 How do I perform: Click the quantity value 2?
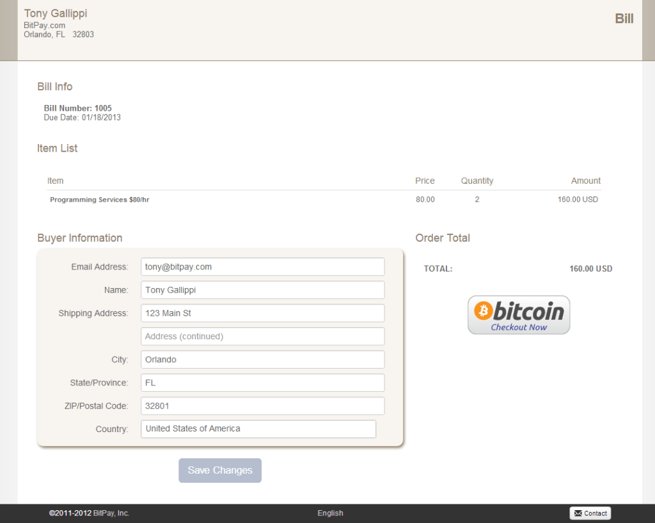(477, 200)
